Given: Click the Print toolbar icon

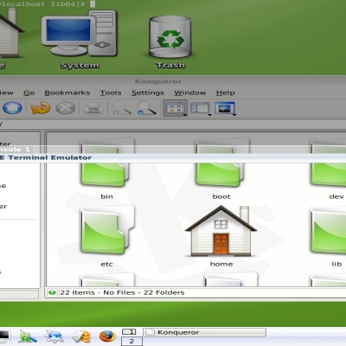Looking at the screenshot, I should click(x=93, y=109).
